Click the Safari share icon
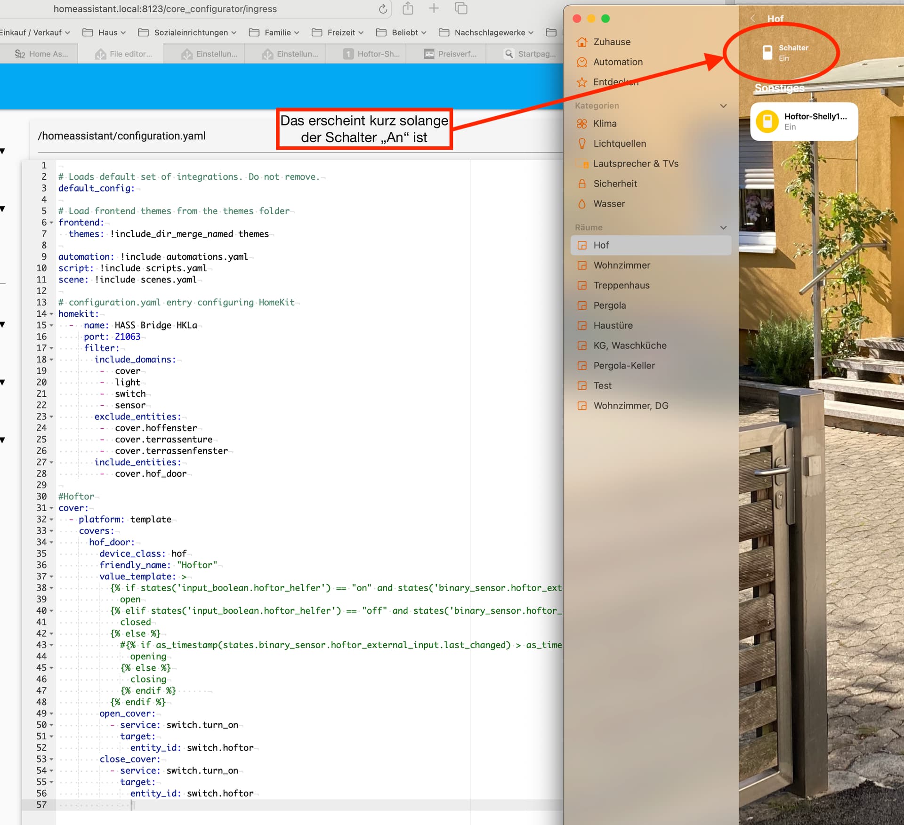This screenshot has height=825, width=904. 408,8
